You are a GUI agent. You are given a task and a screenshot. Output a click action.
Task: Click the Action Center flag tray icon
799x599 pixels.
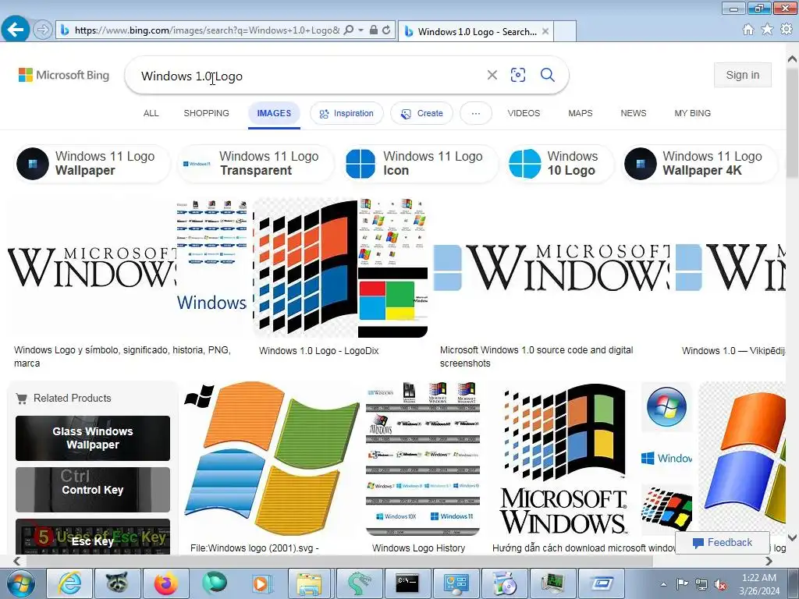click(682, 584)
